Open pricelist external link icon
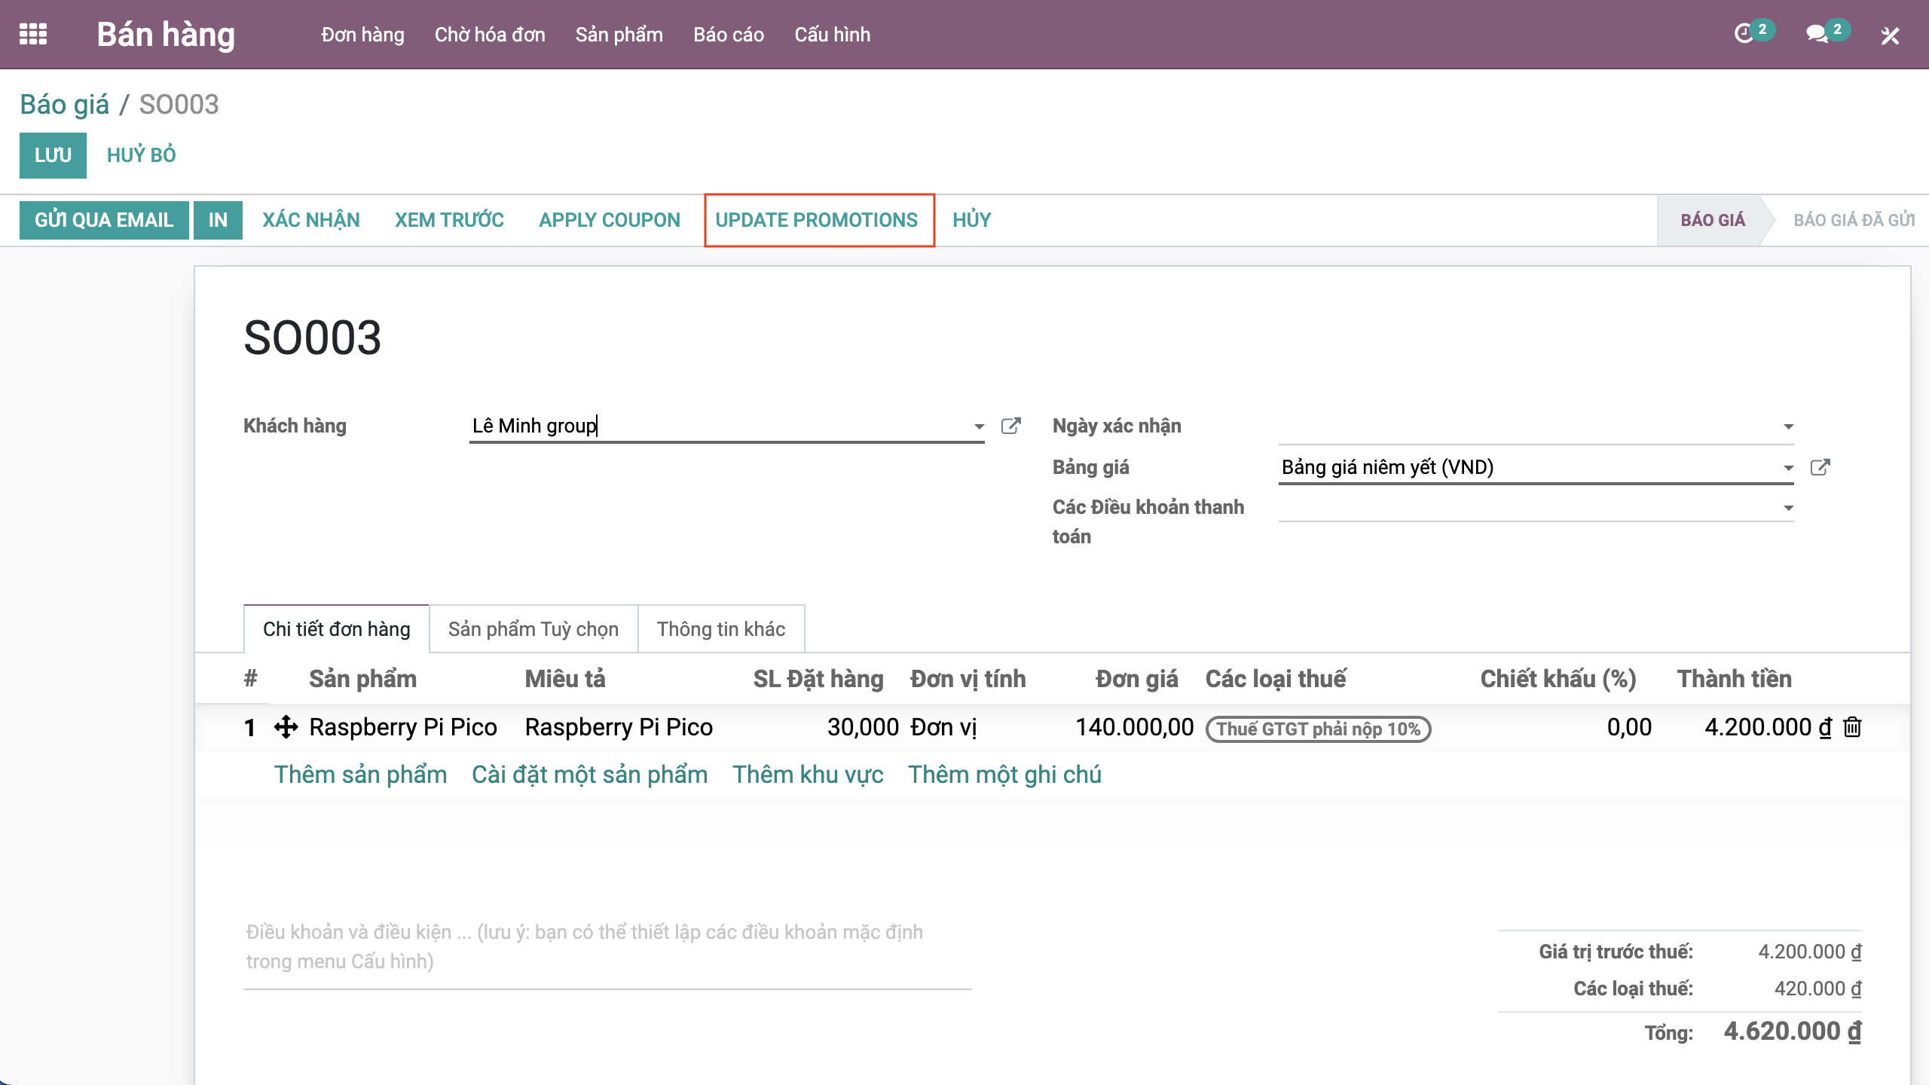The image size is (1929, 1085). [x=1820, y=467]
